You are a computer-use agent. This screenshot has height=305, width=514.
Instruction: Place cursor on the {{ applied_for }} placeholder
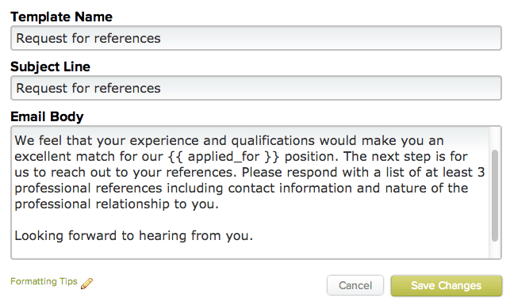click(224, 156)
